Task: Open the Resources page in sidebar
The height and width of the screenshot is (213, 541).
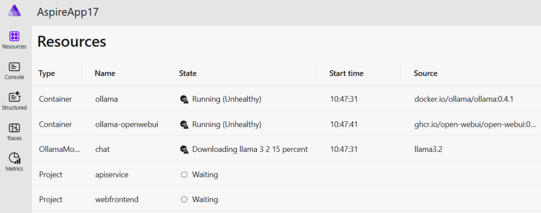Action: coord(14,40)
